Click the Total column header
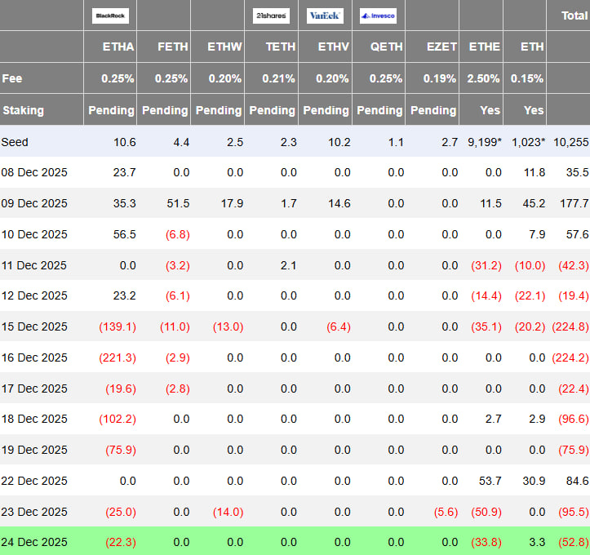 pos(574,16)
